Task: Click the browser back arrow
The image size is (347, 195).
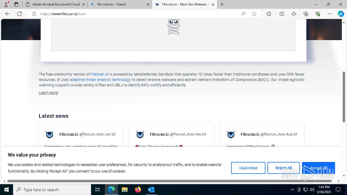Action: (8, 14)
